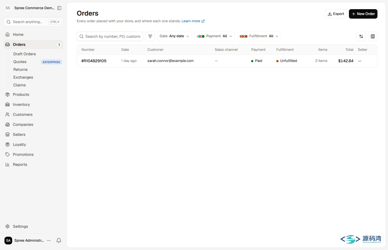
Task: Create a New Order
Action: click(x=363, y=14)
